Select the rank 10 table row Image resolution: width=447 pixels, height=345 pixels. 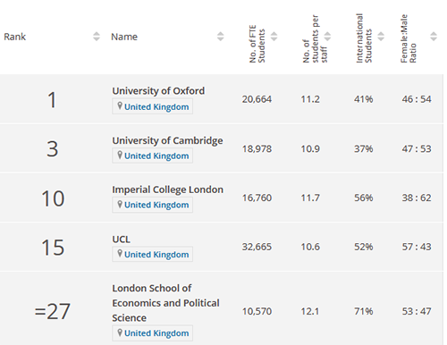pos(222,198)
